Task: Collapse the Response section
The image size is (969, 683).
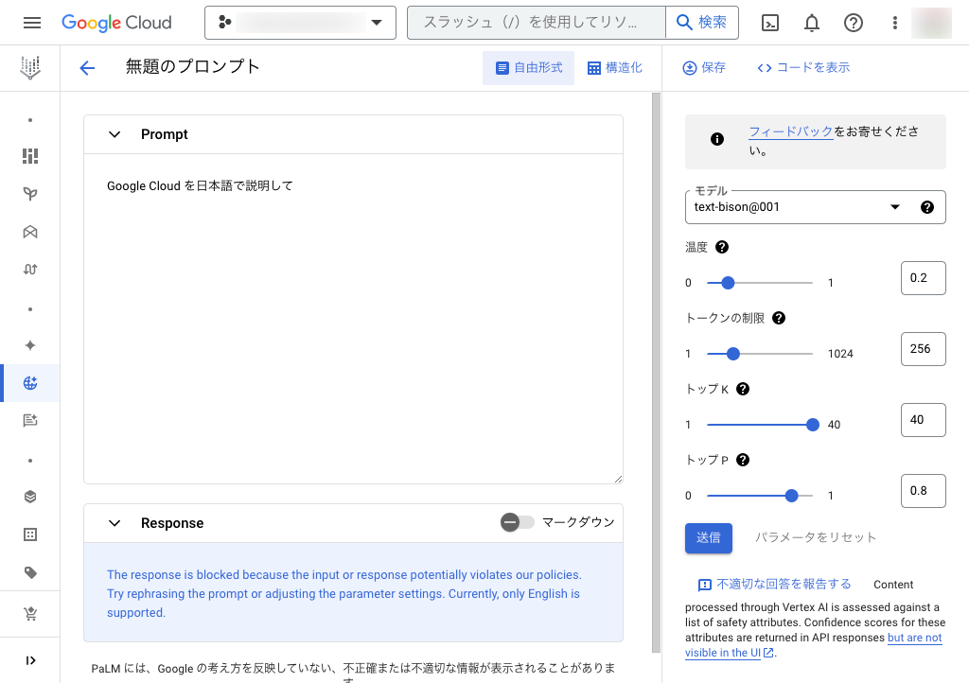Action: (x=115, y=523)
